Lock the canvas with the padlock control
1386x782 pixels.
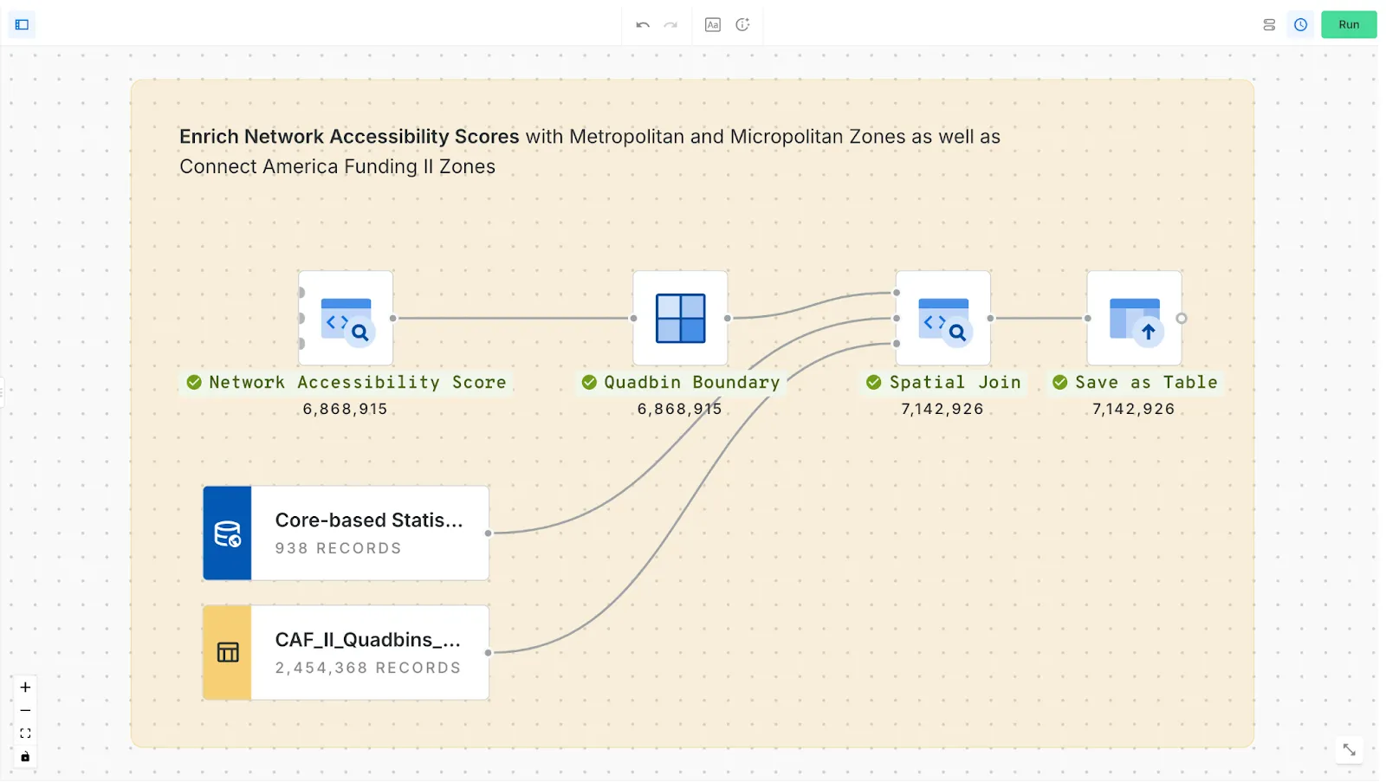coord(24,756)
